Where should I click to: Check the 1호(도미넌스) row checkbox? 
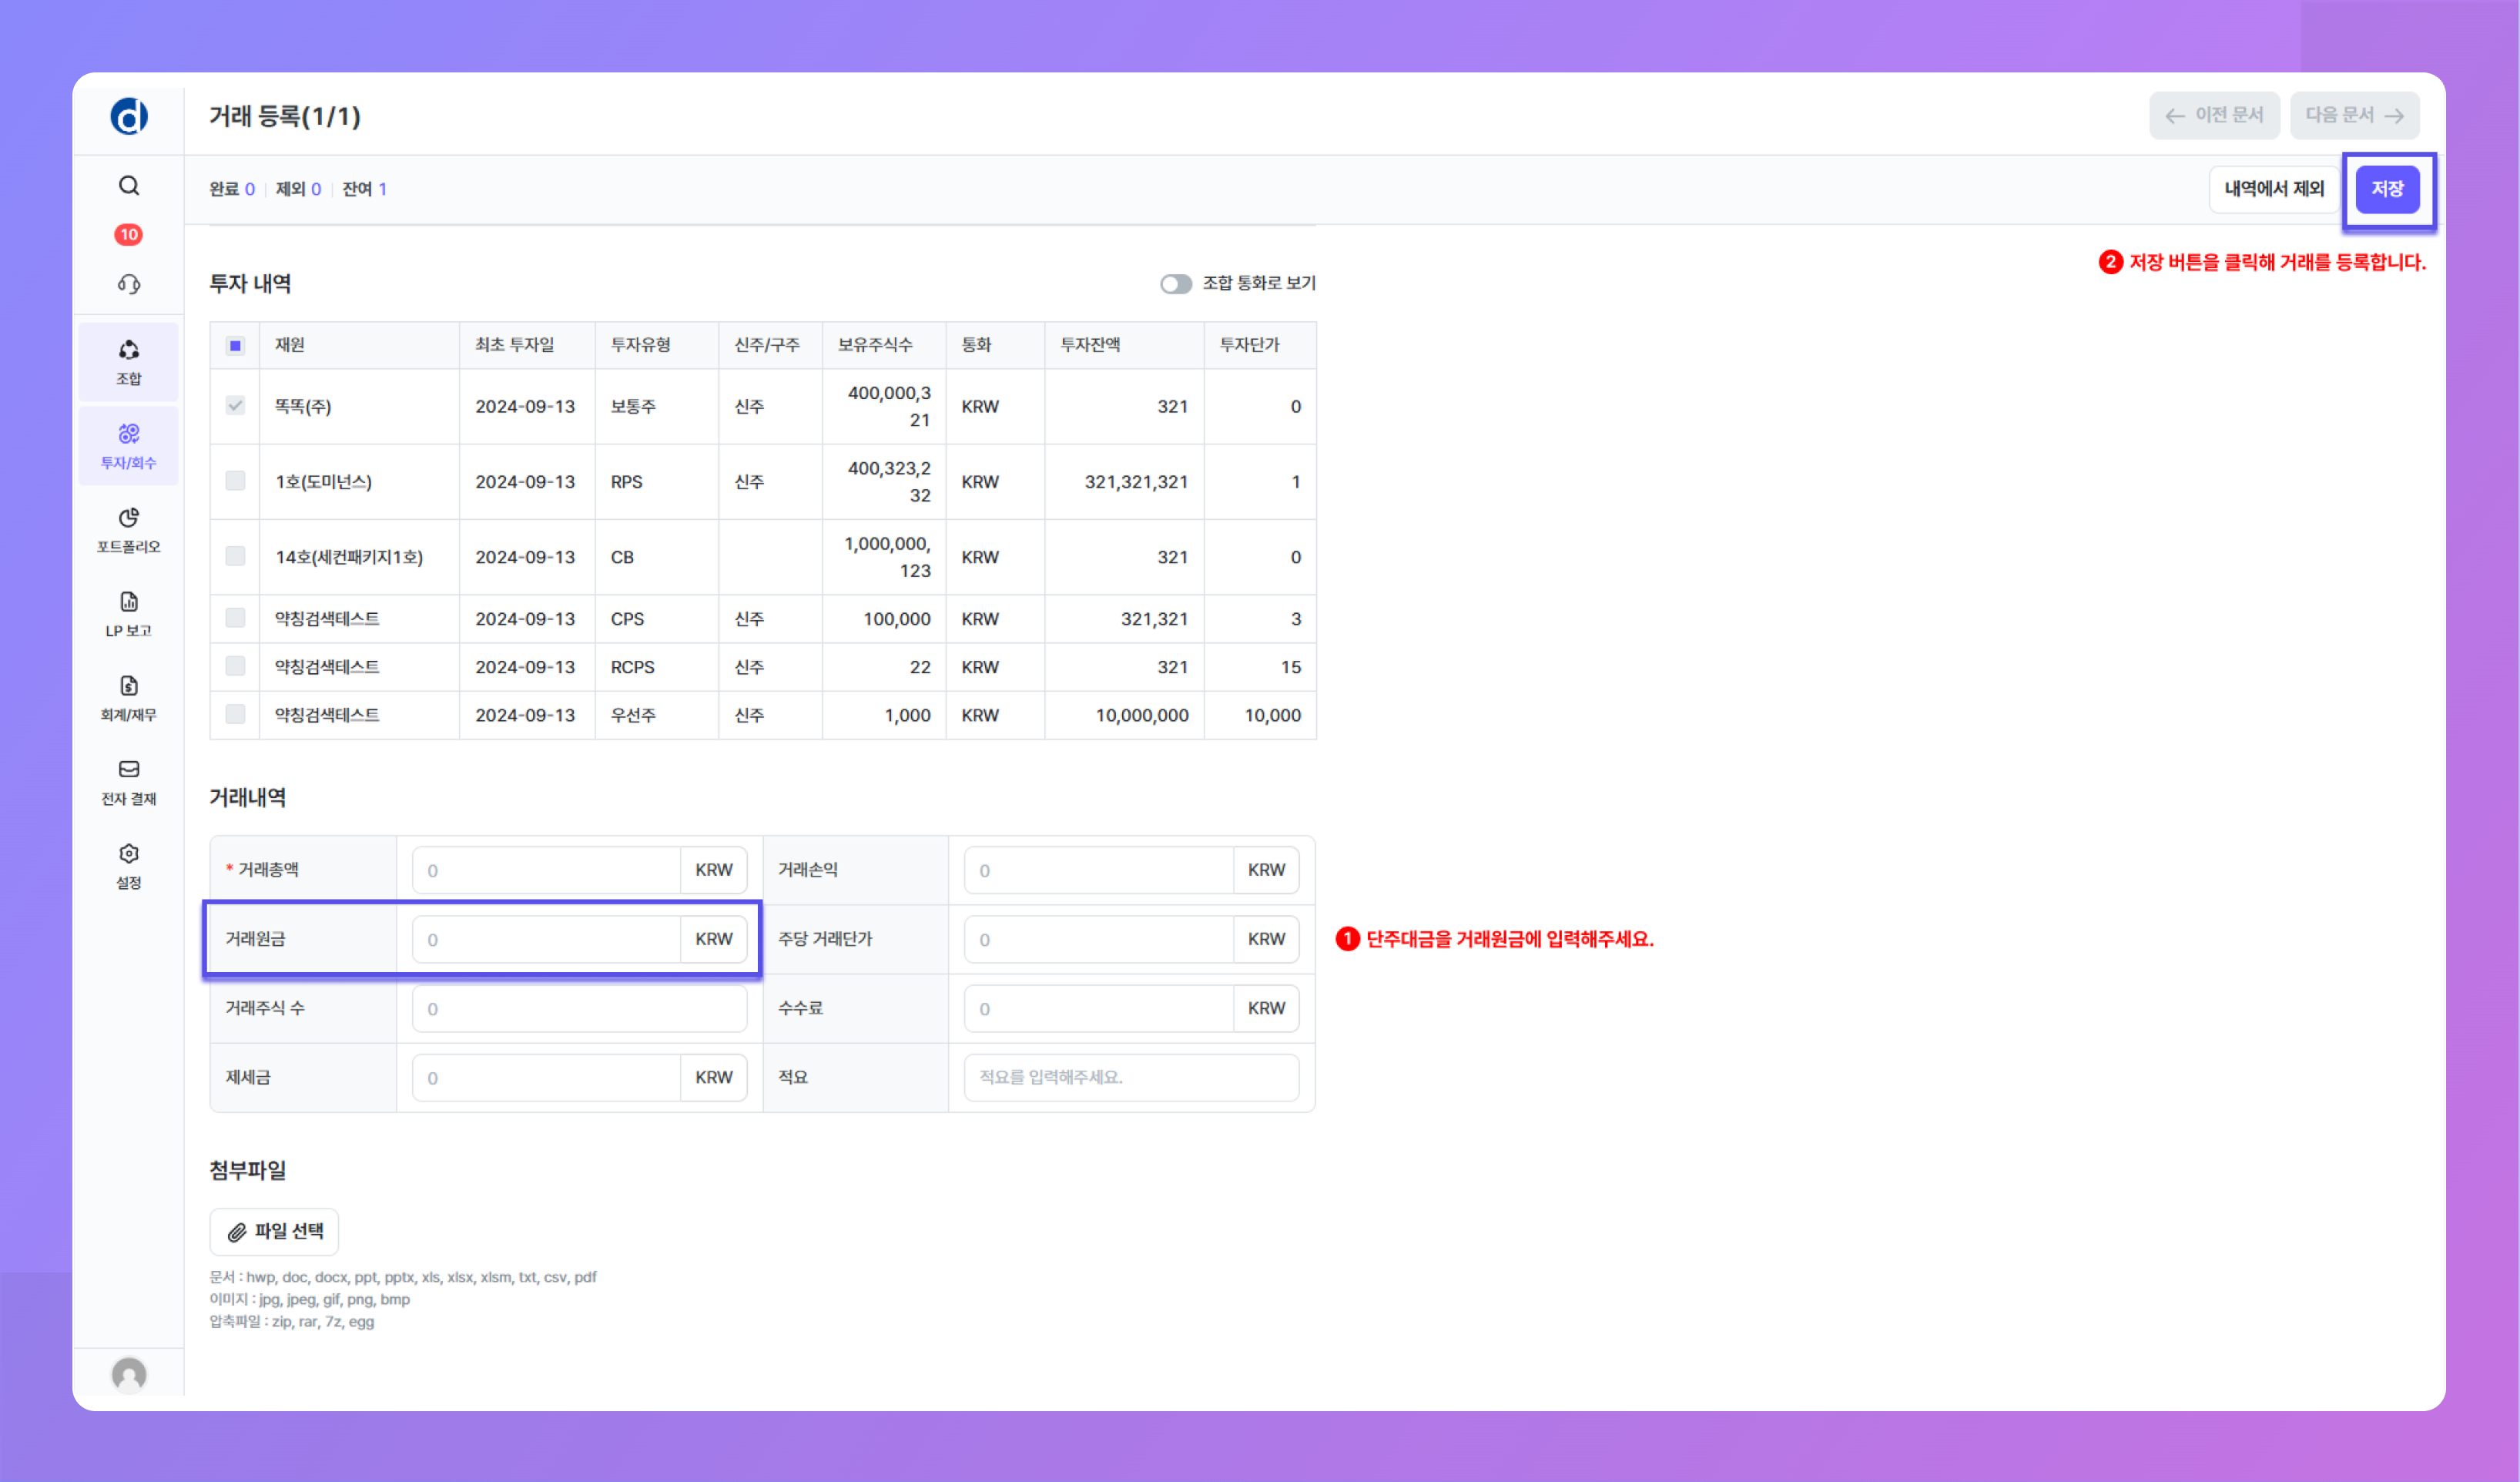(x=235, y=481)
